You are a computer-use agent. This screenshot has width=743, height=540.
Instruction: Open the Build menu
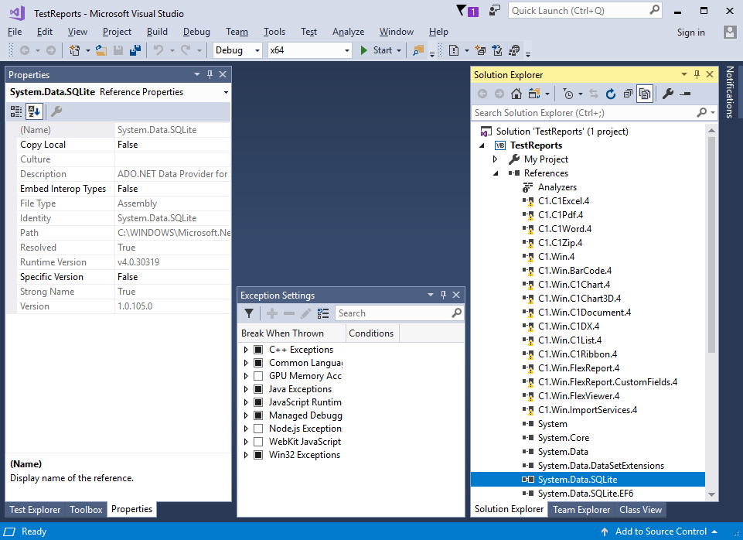(x=157, y=32)
